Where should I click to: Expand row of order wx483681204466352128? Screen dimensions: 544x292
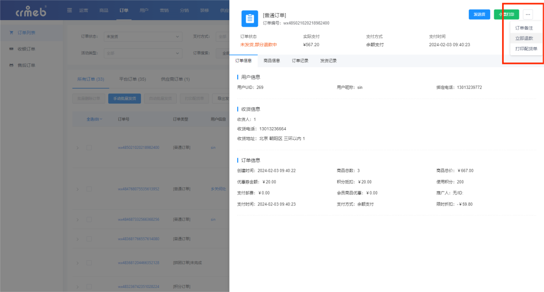click(78, 263)
